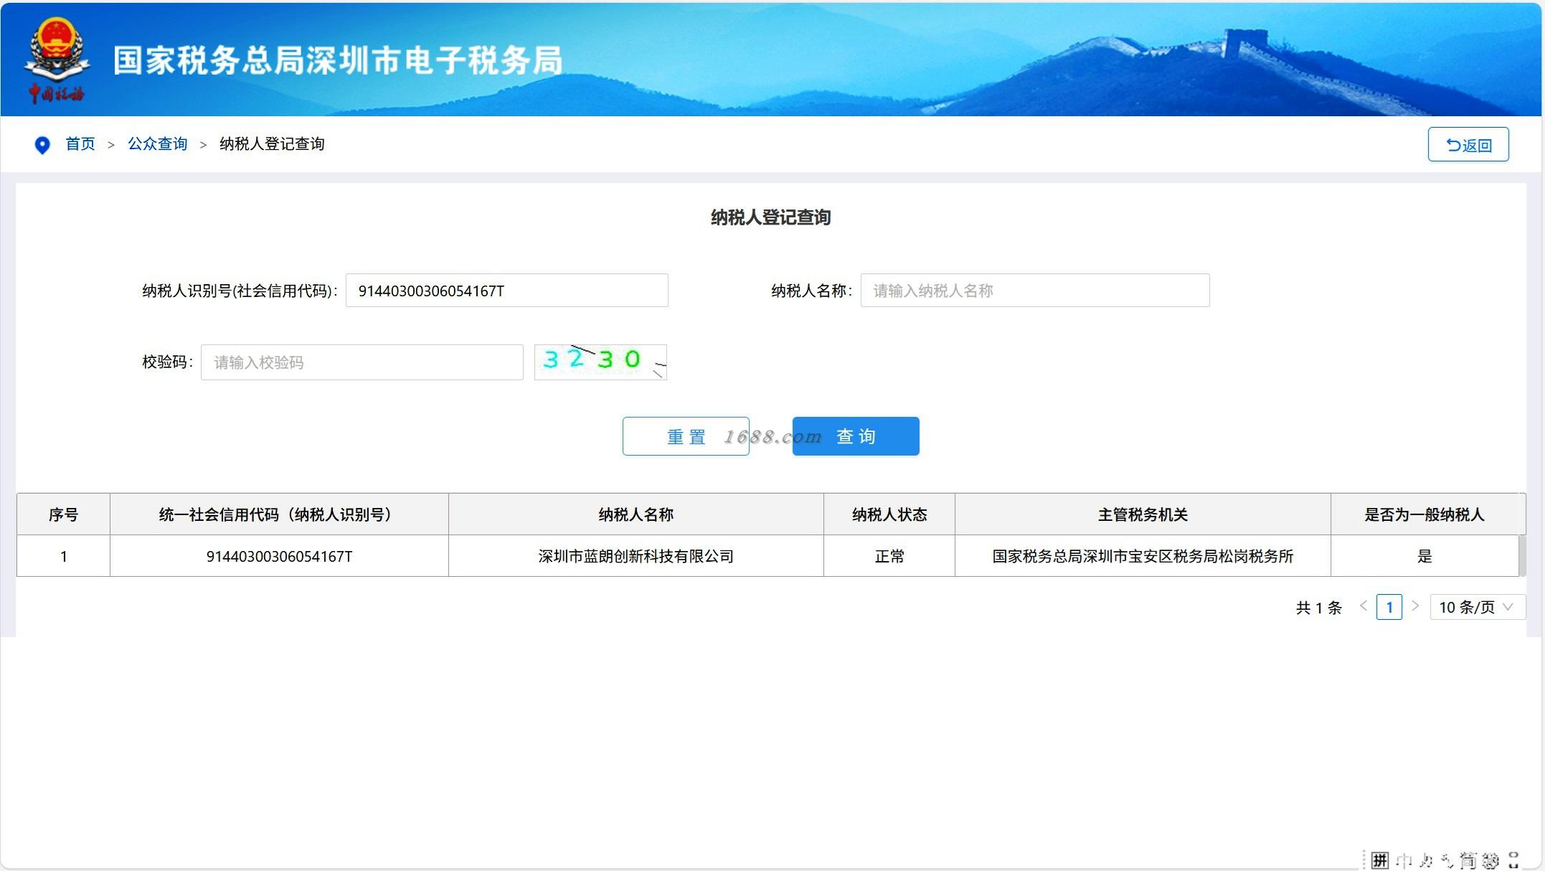
Task: Click IME punctuation mode icon
Action: click(1447, 860)
